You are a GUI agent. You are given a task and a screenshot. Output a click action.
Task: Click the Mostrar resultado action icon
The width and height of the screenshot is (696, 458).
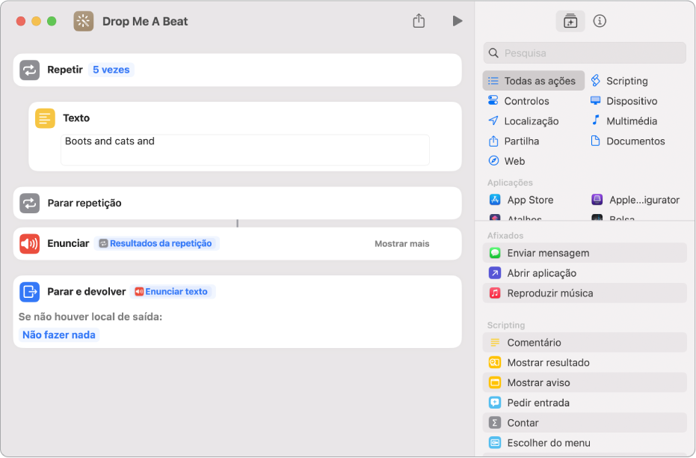click(495, 362)
